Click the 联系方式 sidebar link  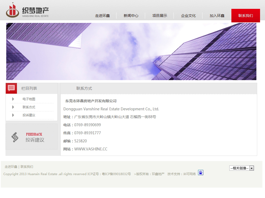pos(29,107)
